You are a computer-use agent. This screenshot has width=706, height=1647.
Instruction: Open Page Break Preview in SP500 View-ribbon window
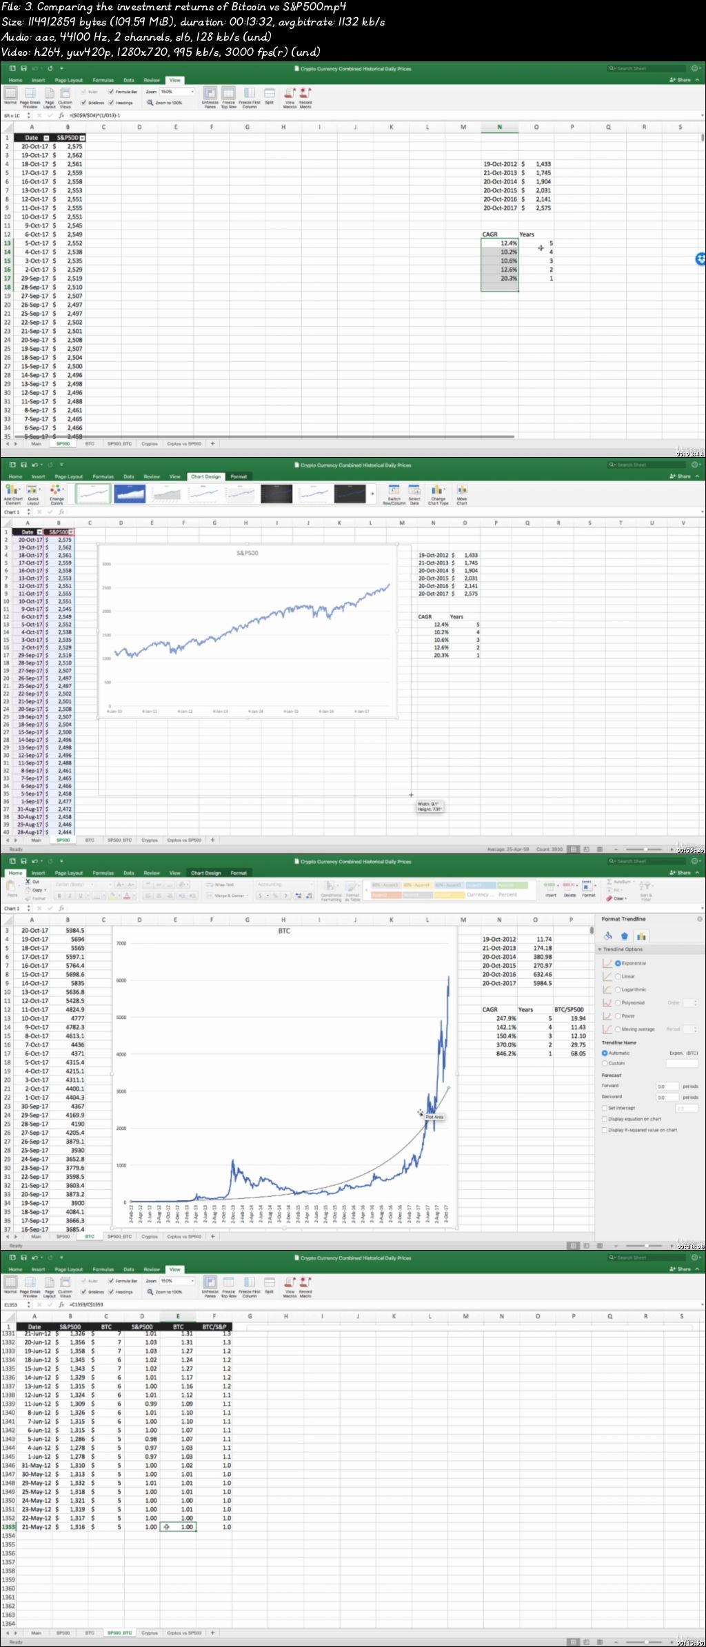(x=30, y=97)
